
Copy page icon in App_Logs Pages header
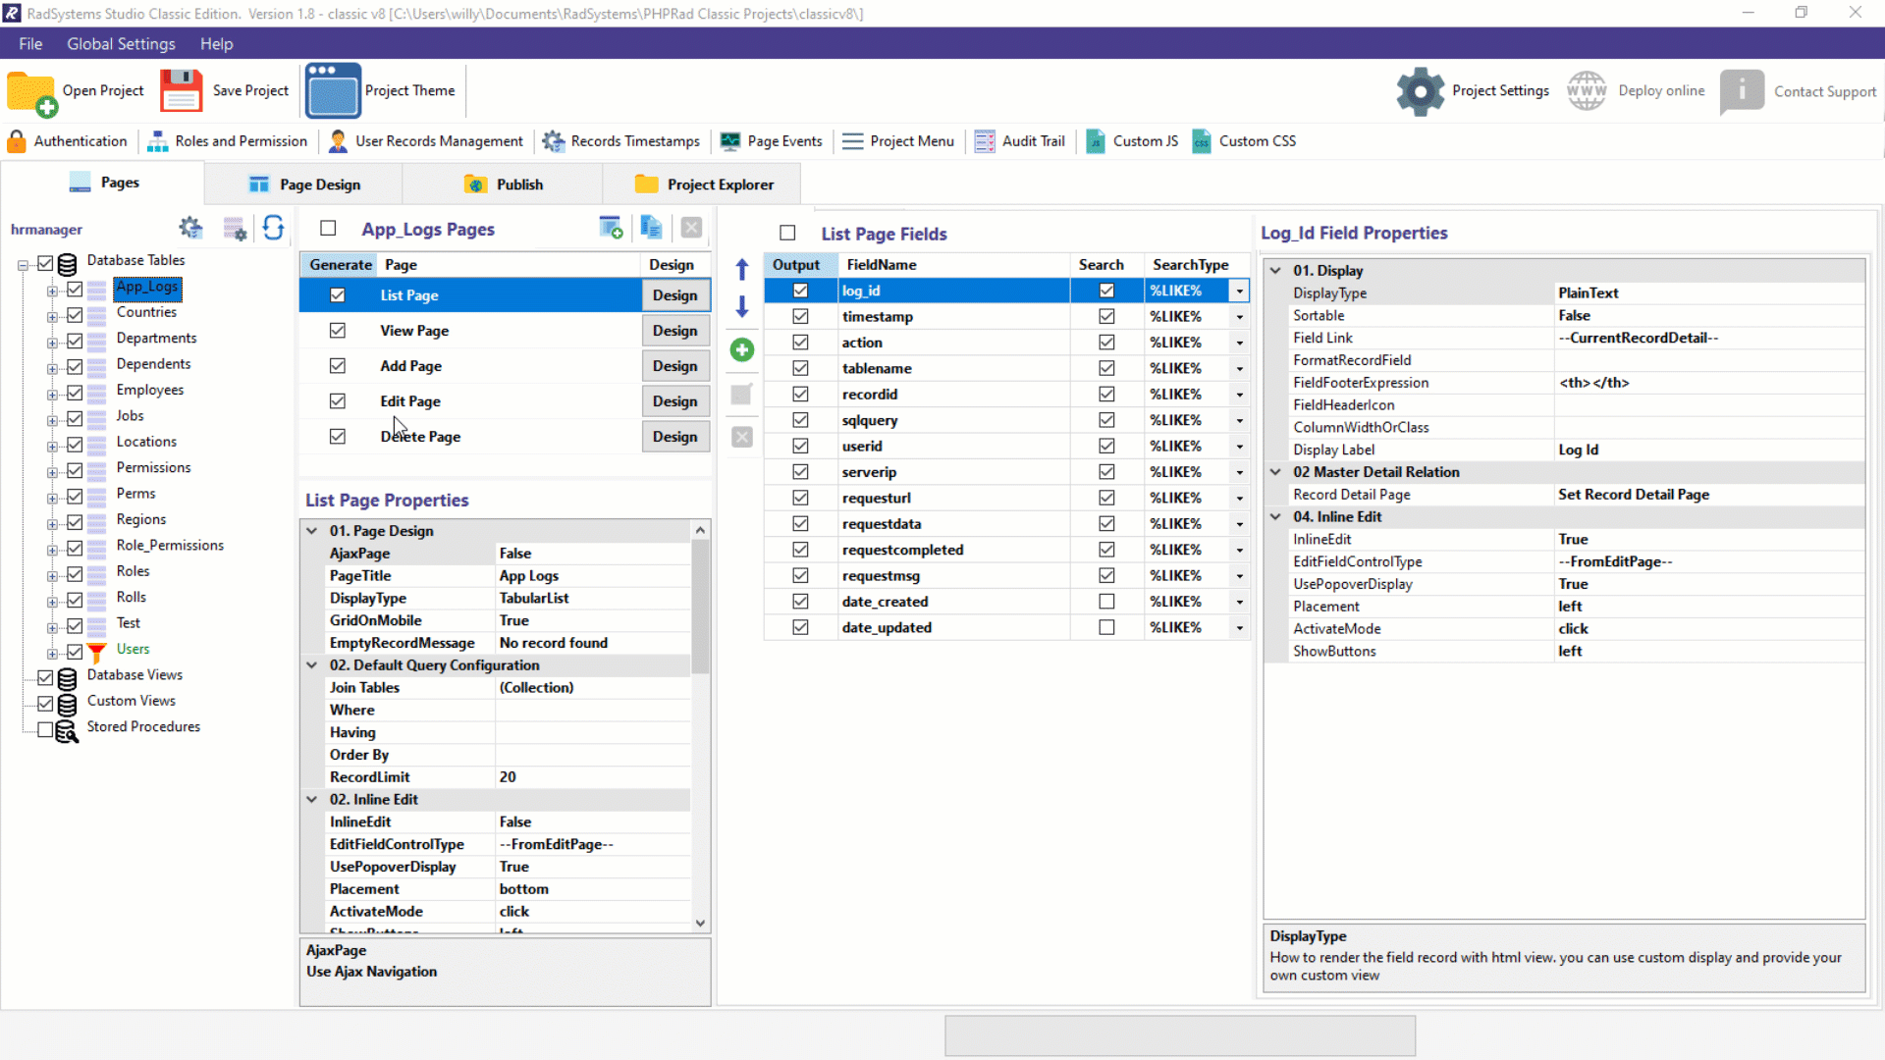tap(651, 228)
